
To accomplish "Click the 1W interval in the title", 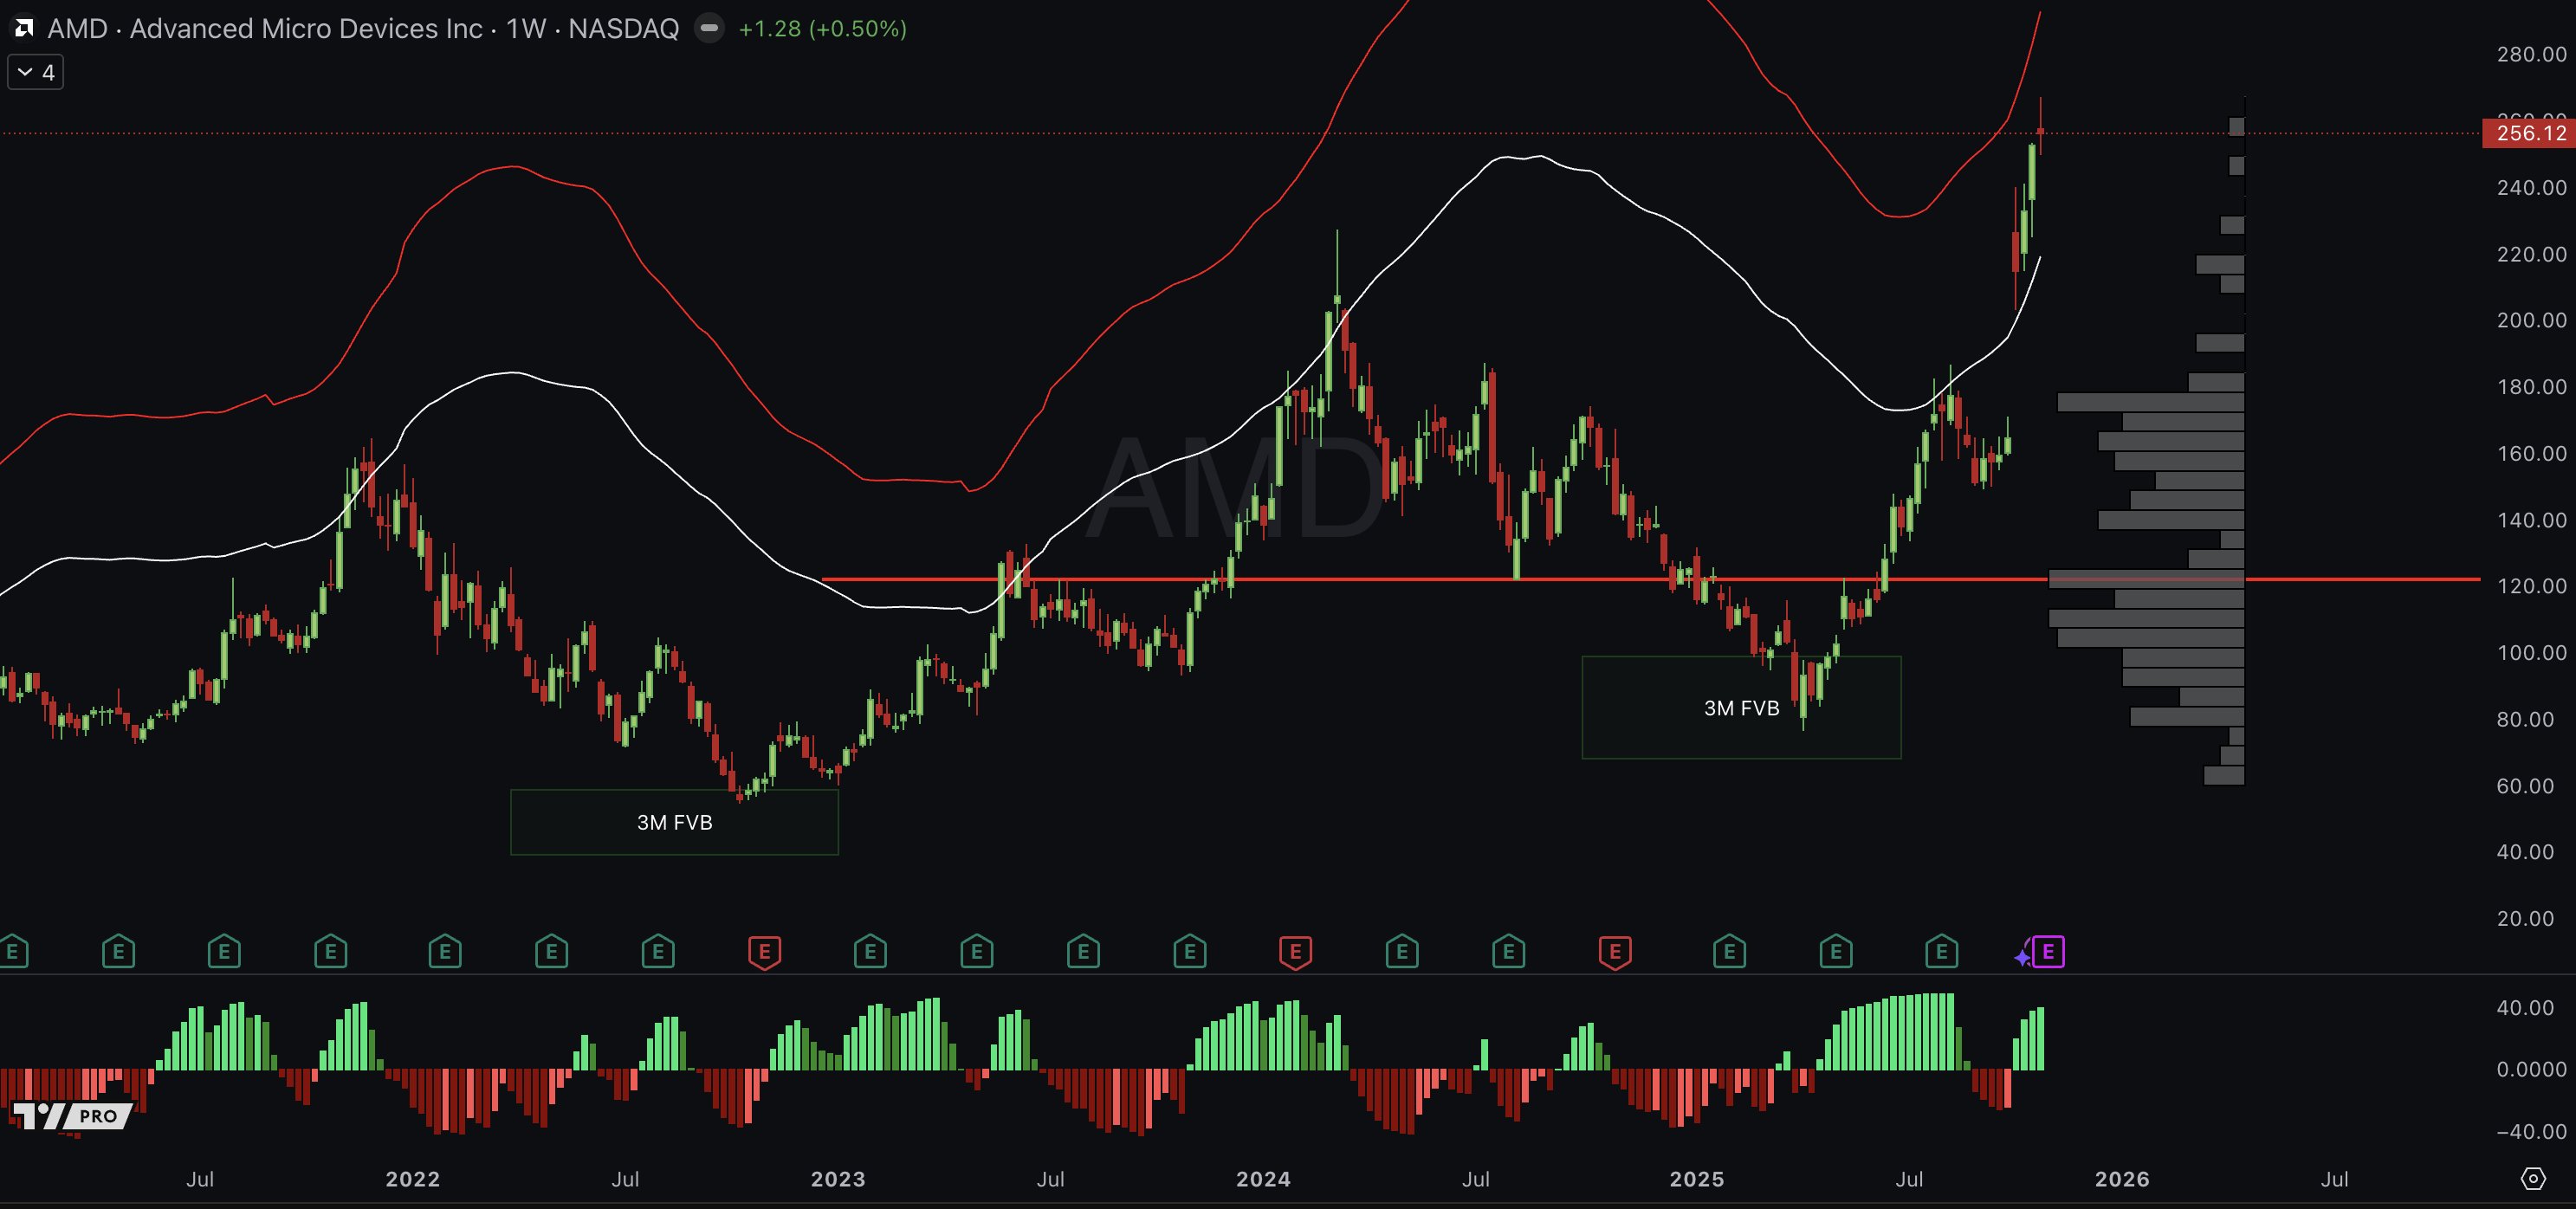I will pos(526,28).
